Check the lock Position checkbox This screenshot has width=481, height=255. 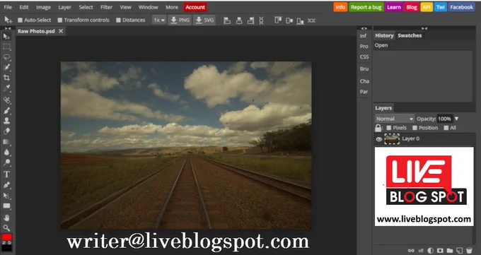pos(415,128)
